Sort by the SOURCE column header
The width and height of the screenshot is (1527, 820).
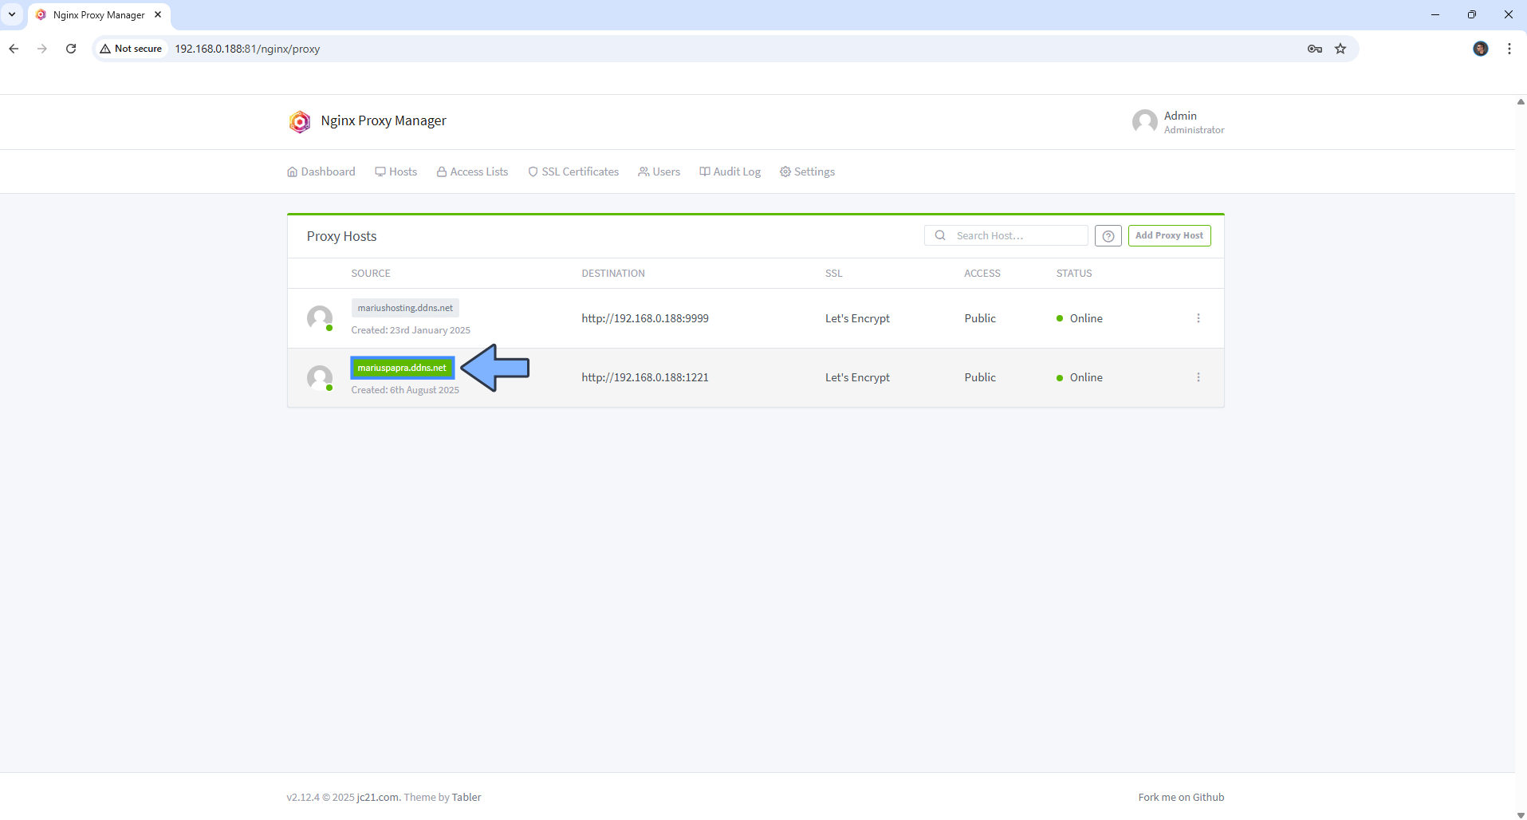point(371,274)
